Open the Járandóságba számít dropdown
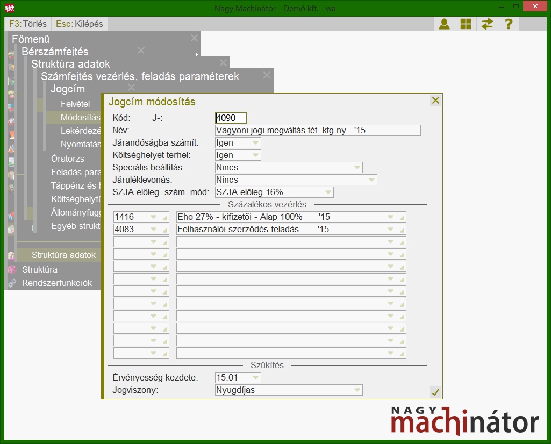The height and width of the screenshot is (444, 551). (255, 143)
